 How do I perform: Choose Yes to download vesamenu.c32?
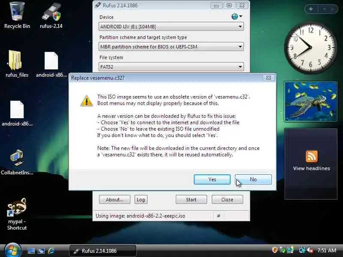tap(212, 179)
